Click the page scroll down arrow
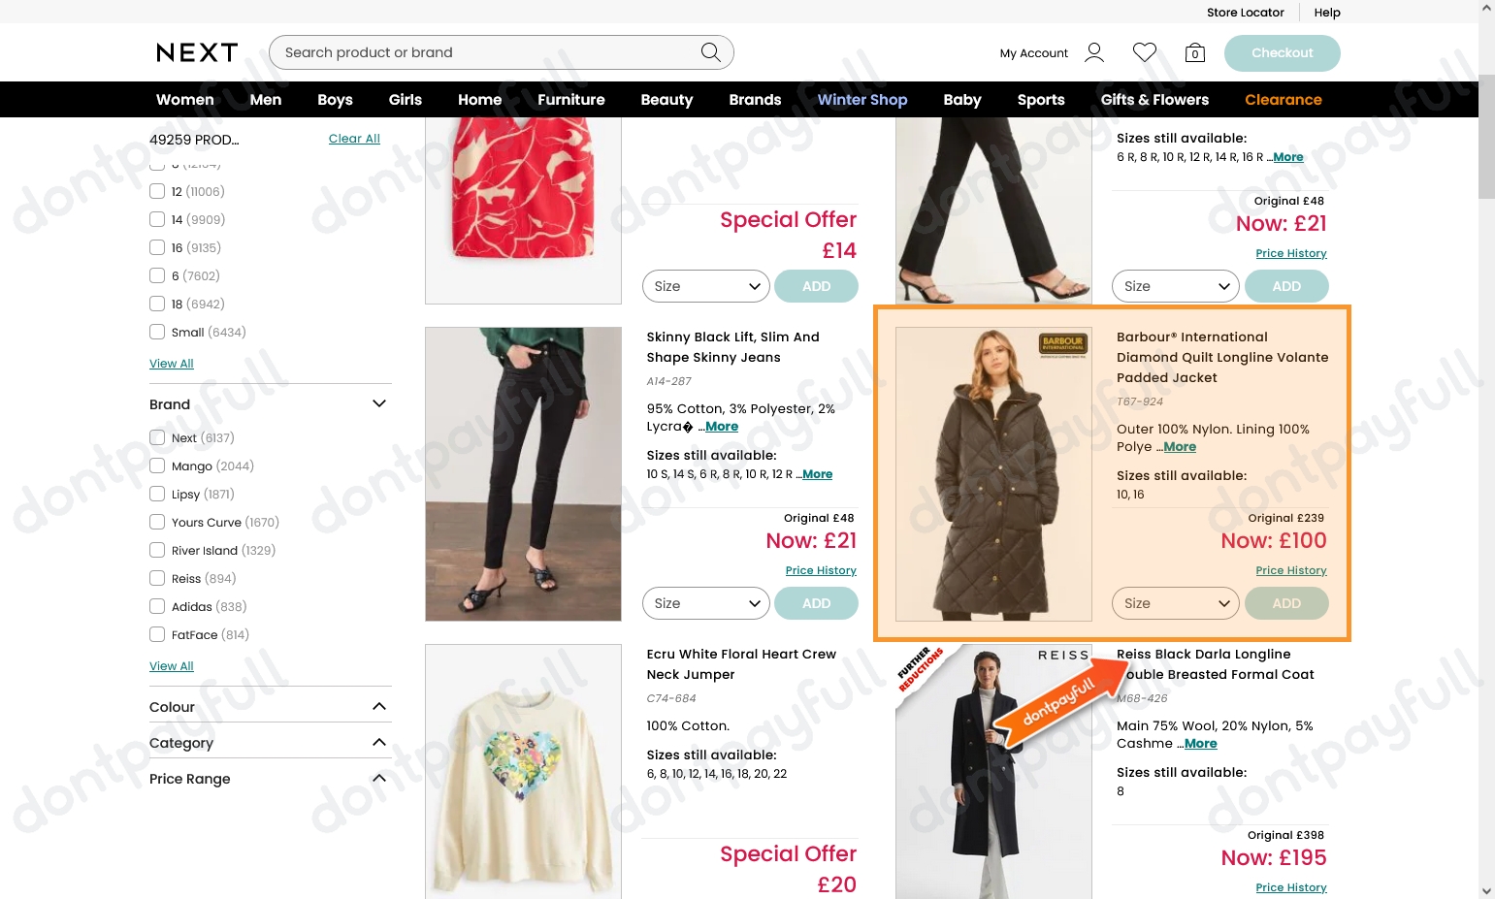The height and width of the screenshot is (899, 1495). [1486, 889]
